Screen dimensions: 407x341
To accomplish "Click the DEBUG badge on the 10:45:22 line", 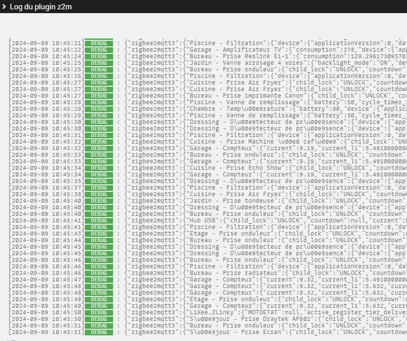I will tap(99, 50).
